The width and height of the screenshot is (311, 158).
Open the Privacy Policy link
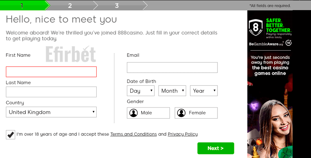click(x=183, y=134)
